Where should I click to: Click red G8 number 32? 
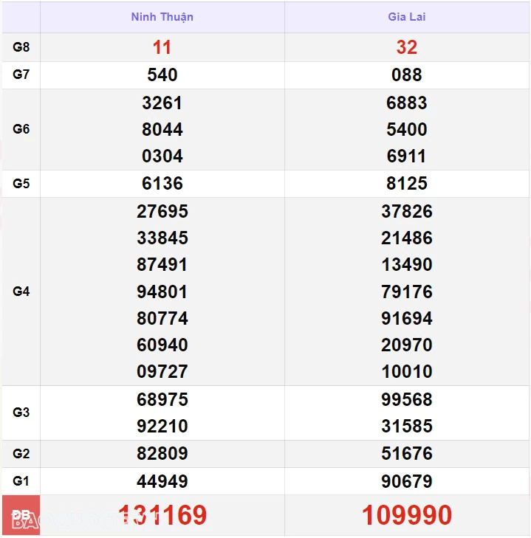tap(407, 47)
